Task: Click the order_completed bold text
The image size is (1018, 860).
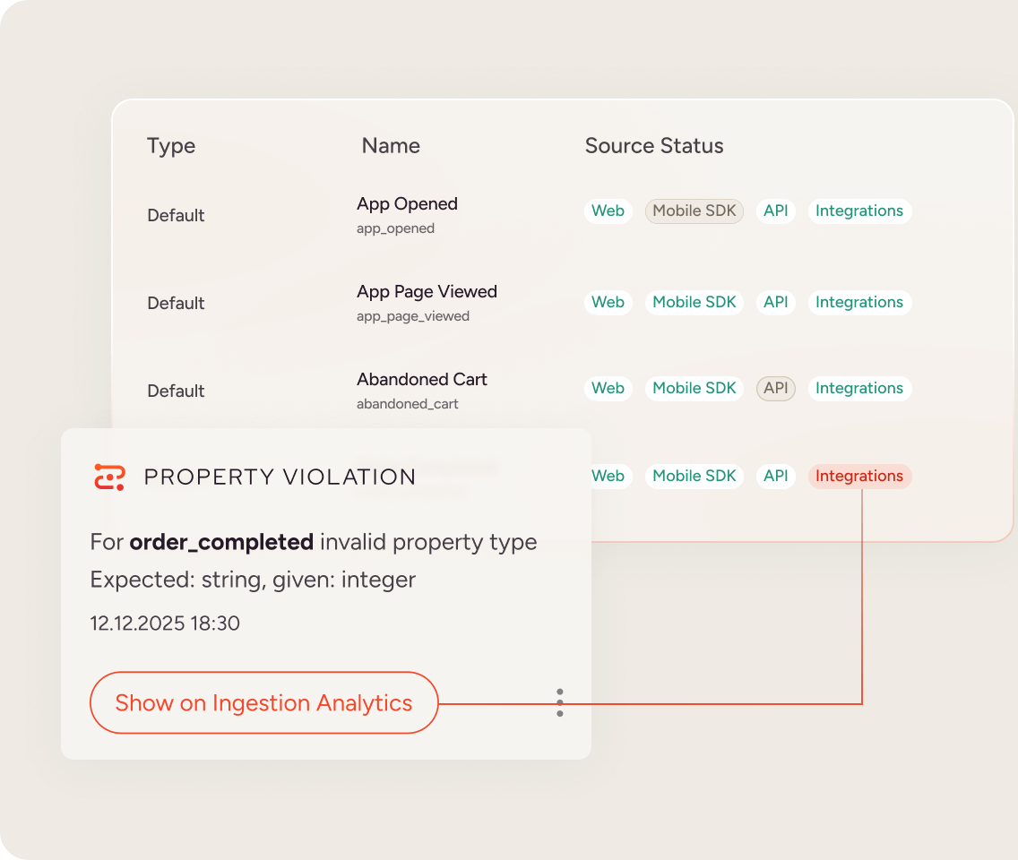Action: [221, 542]
